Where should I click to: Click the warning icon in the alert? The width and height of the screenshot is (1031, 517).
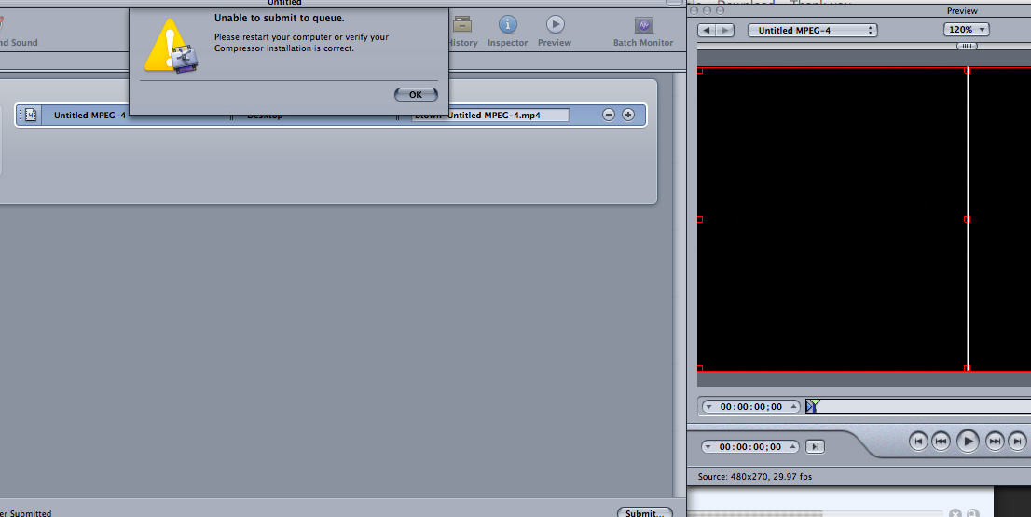(170, 46)
